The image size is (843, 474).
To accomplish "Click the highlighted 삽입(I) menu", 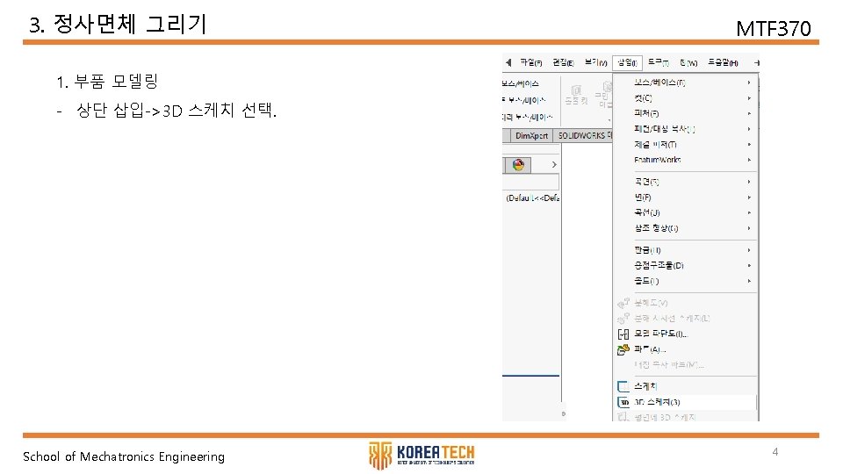I will [627, 63].
